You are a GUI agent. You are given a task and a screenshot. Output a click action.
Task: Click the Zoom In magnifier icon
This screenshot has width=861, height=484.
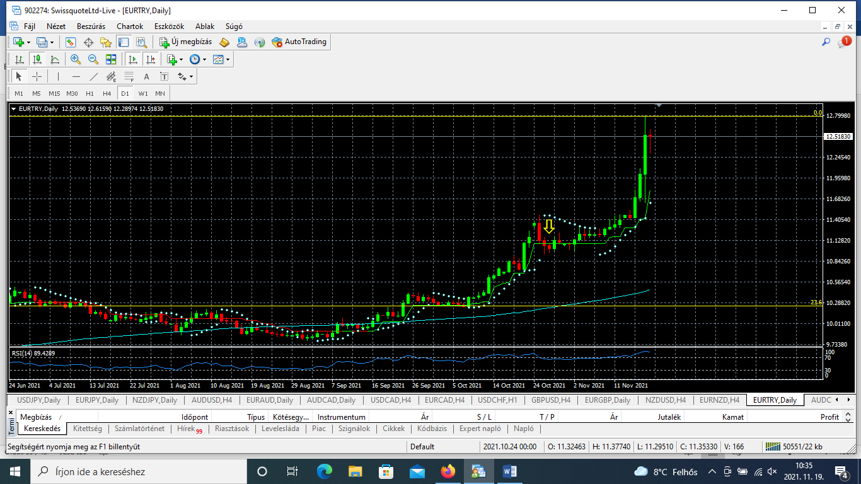point(76,59)
